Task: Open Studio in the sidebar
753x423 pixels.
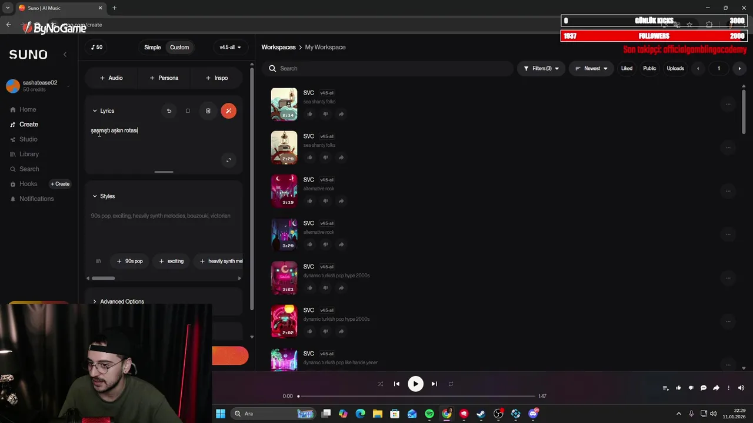Action: coord(24,139)
